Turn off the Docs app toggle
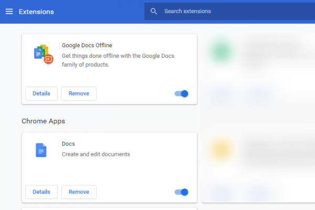The width and height of the screenshot is (315, 210). 181,192
